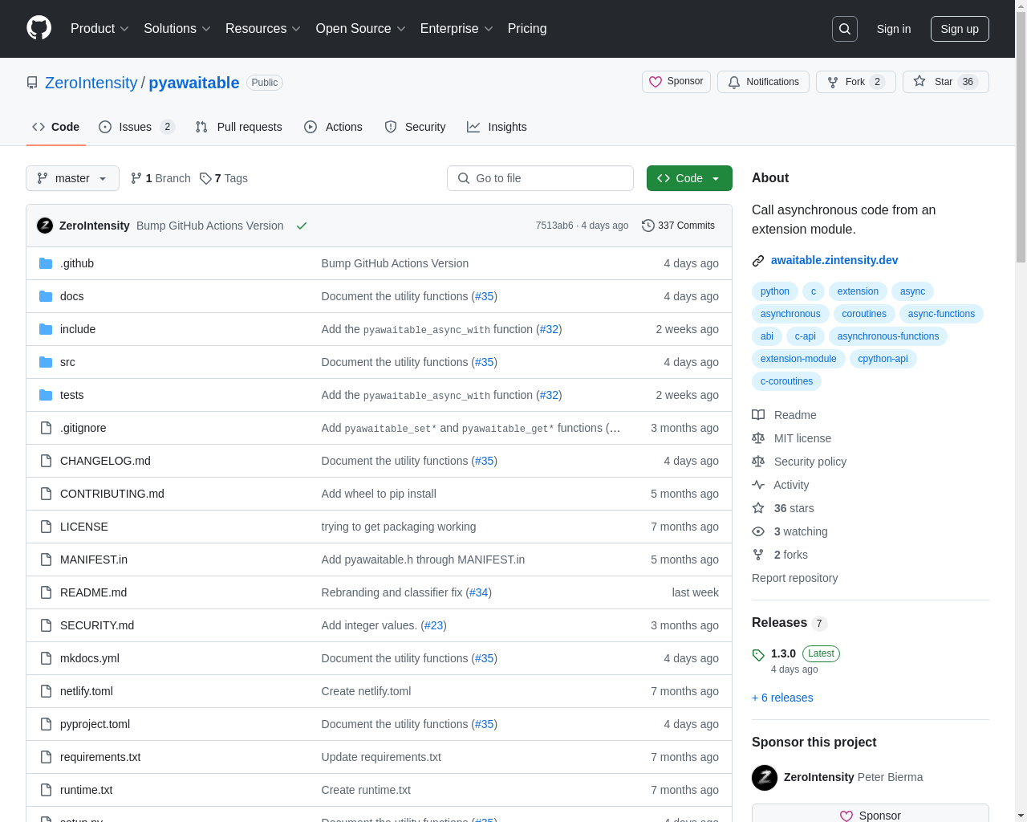Open the CHANGELOG.md file
Screen dimensions: 1027x822
105,461
